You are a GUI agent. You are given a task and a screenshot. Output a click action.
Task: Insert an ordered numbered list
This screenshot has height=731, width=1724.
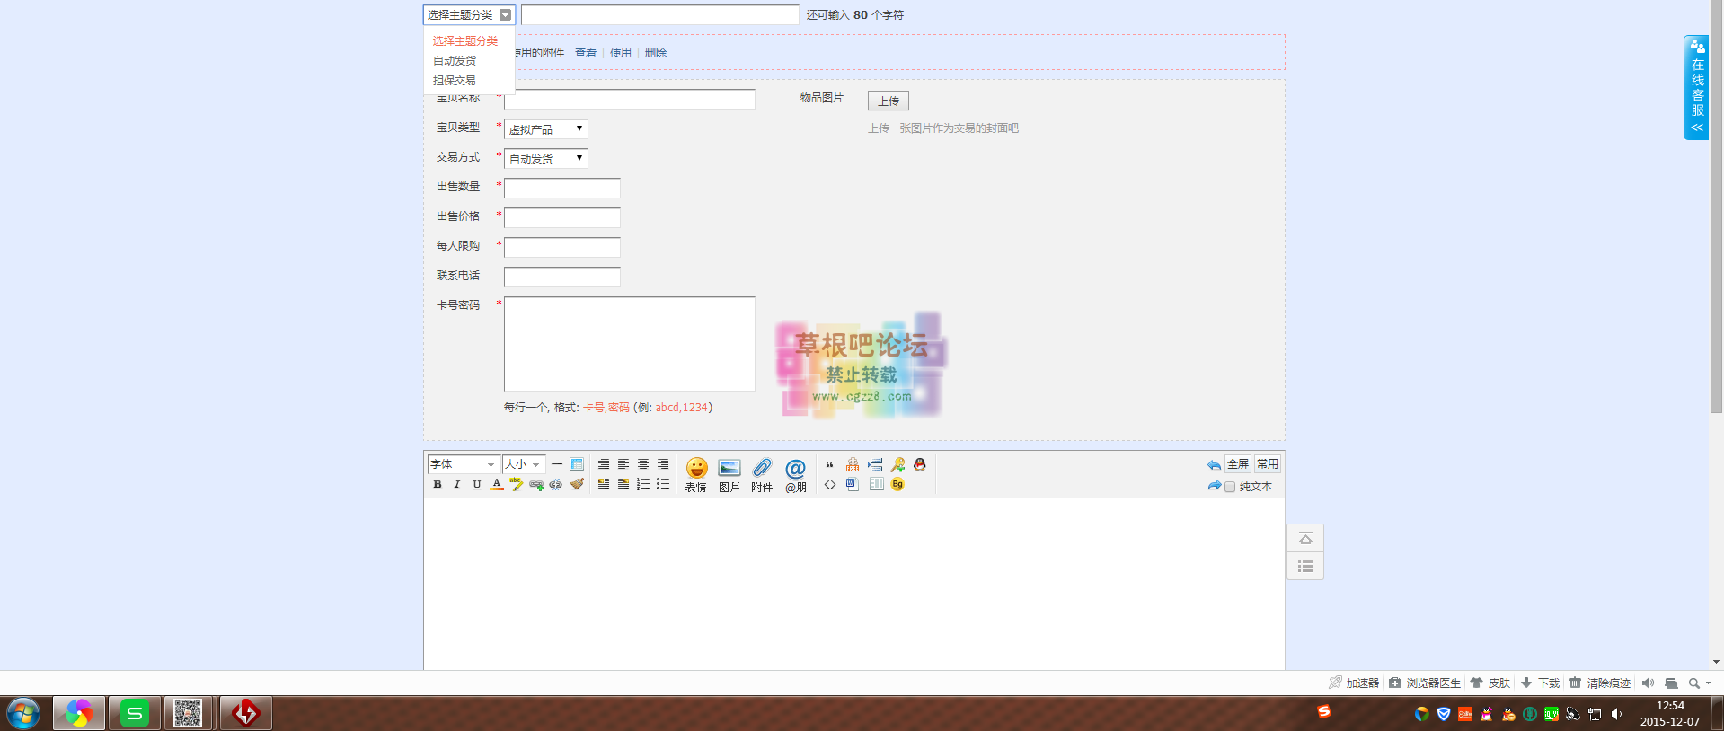(x=643, y=485)
